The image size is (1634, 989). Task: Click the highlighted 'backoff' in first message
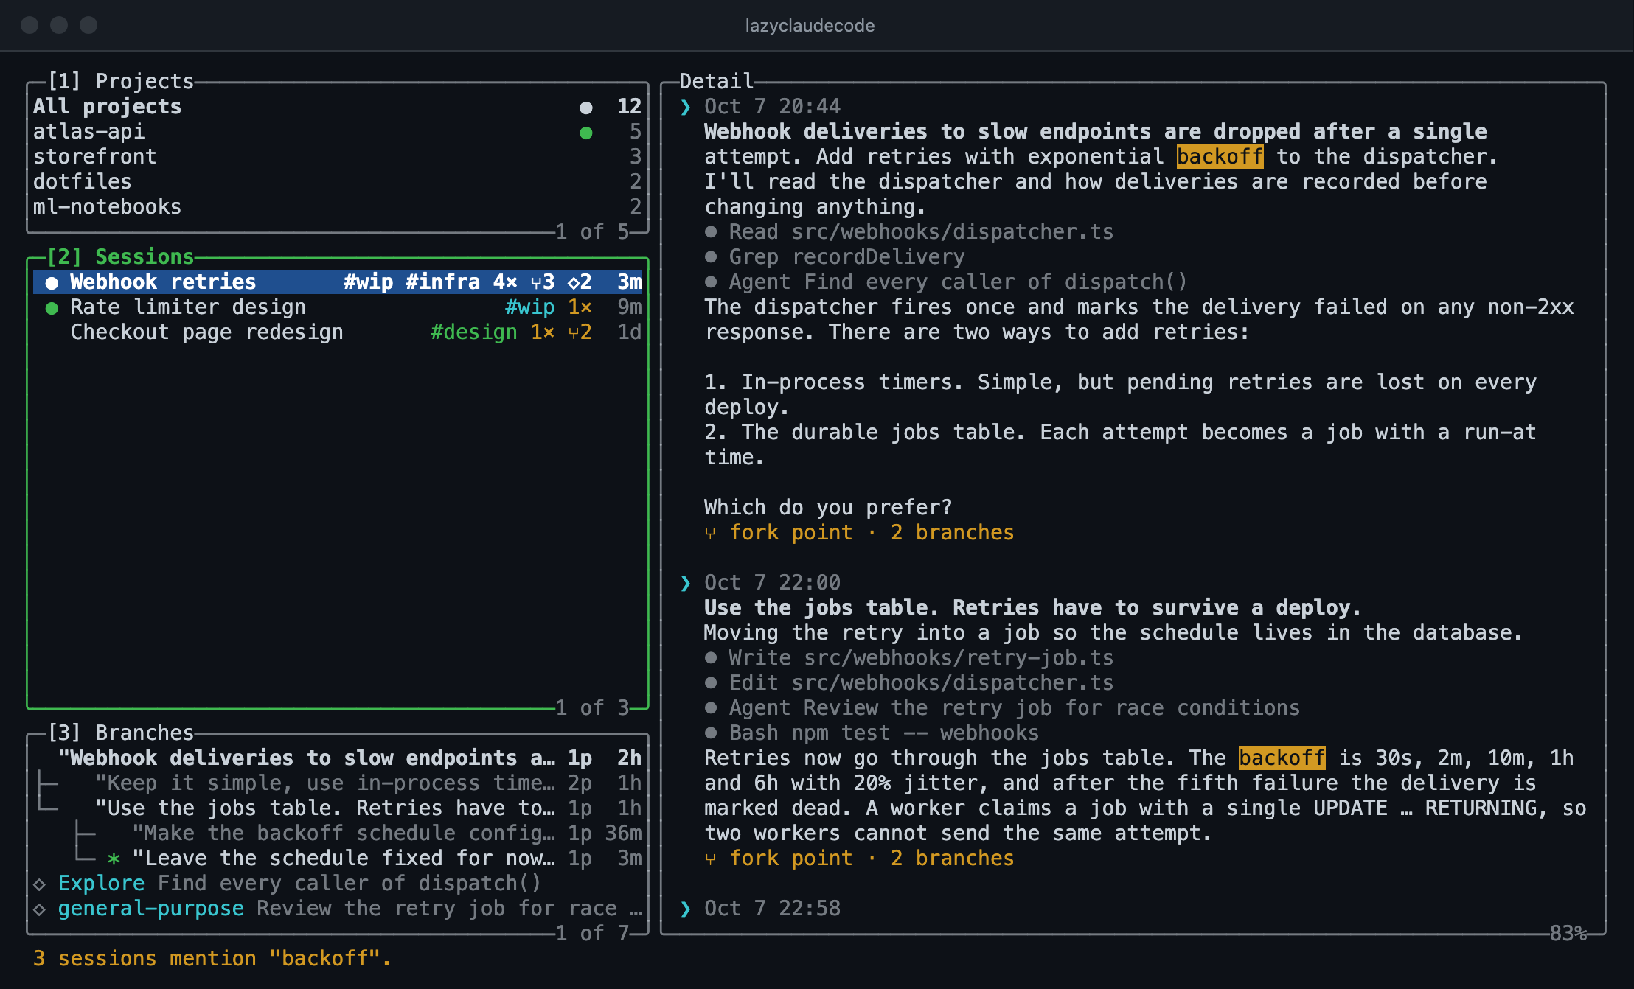1220,156
